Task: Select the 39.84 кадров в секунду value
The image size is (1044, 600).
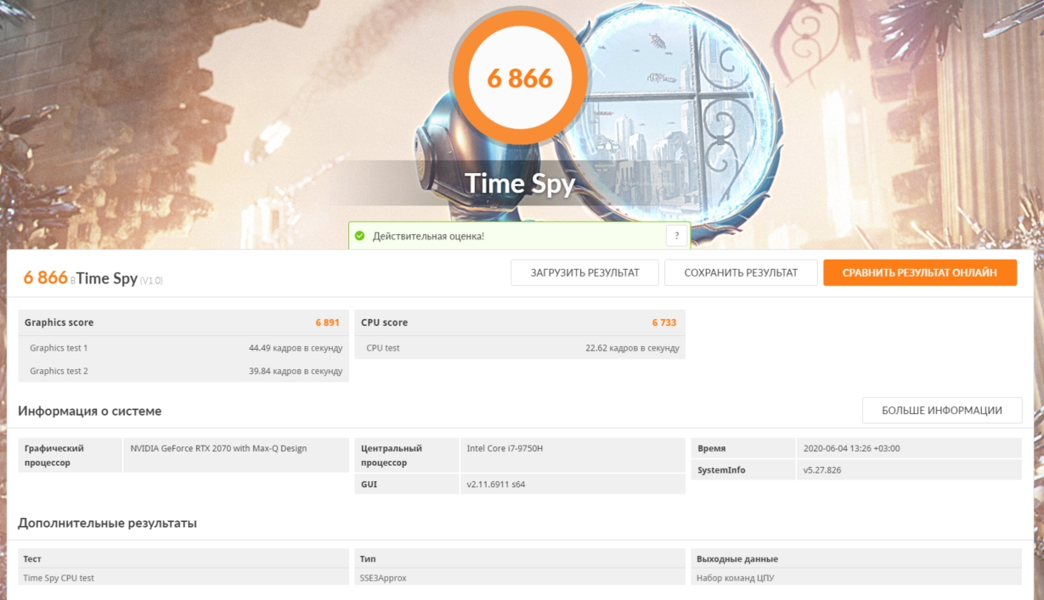Action: [296, 371]
